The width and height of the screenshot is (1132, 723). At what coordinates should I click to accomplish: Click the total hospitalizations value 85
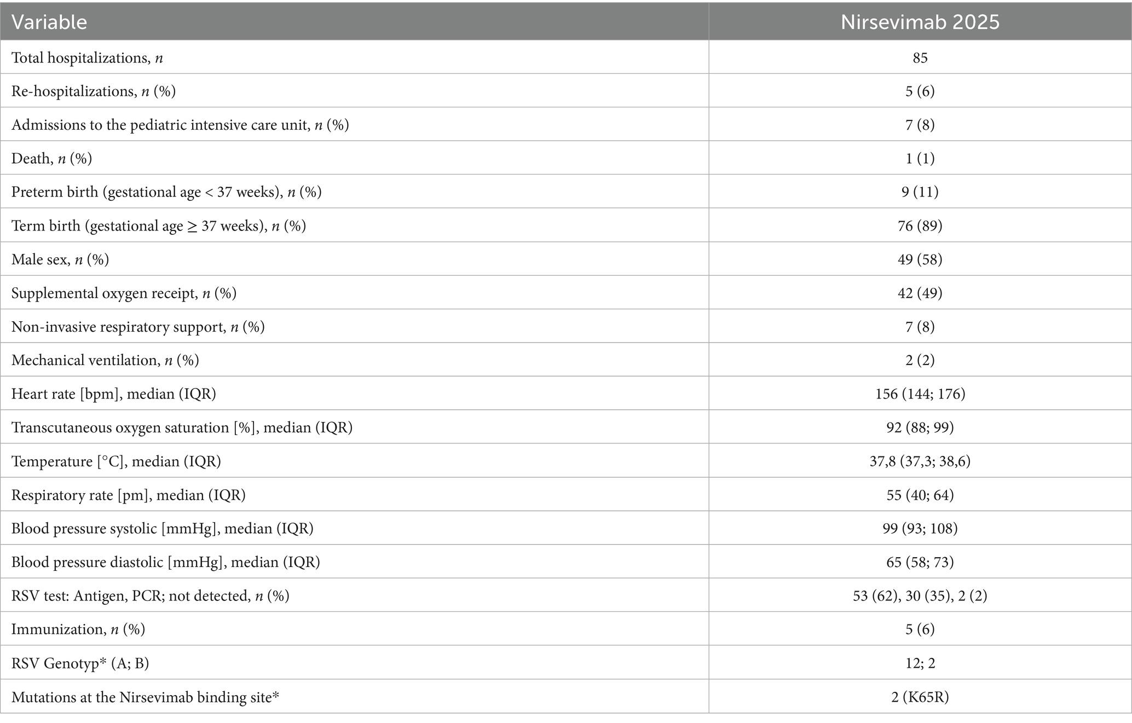coord(920,57)
